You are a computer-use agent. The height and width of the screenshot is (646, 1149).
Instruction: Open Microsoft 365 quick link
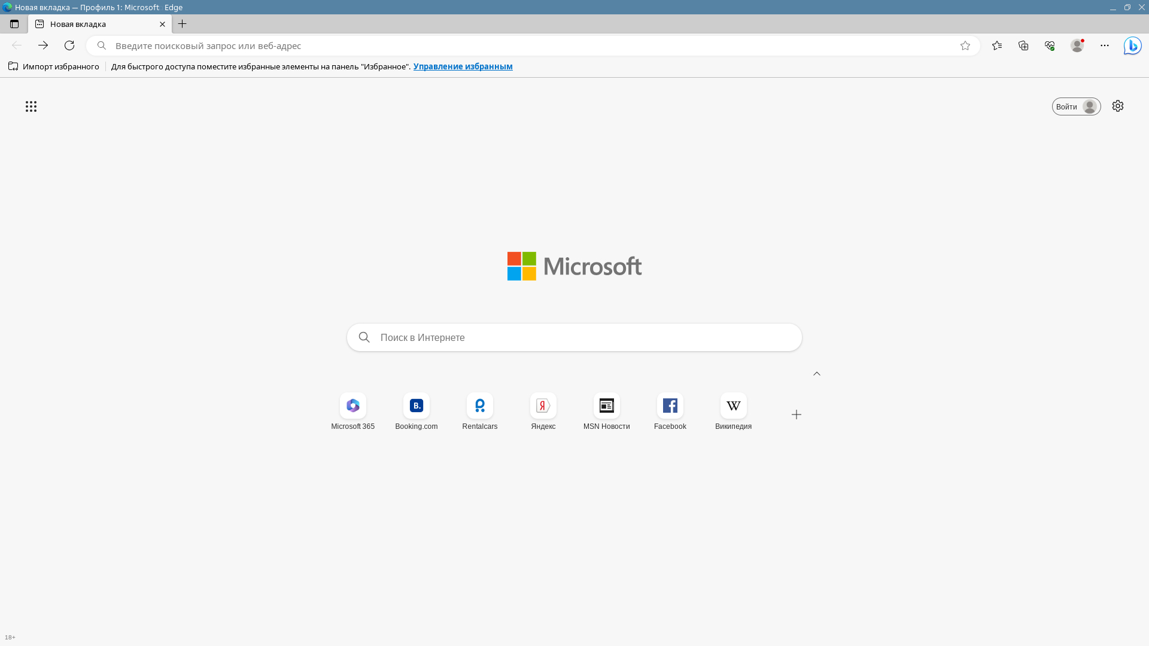pyautogui.click(x=353, y=412)
